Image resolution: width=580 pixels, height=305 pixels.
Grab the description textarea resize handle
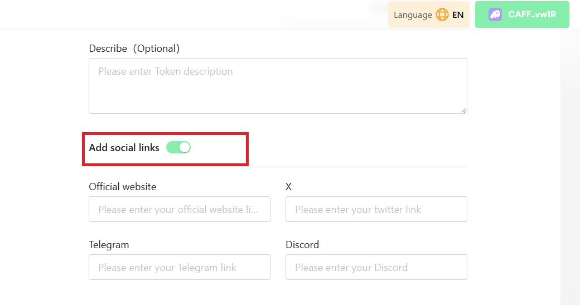pyautogui.click(x=463, y=110)
